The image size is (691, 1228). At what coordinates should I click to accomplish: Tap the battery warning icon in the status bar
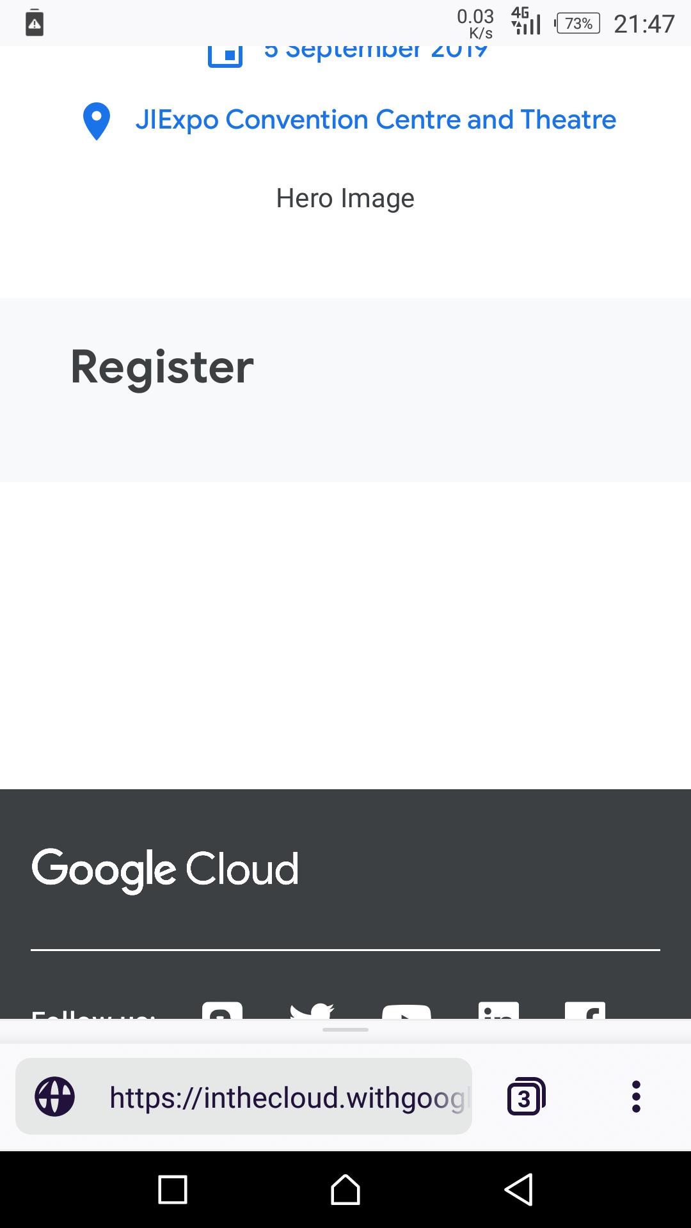34,23
